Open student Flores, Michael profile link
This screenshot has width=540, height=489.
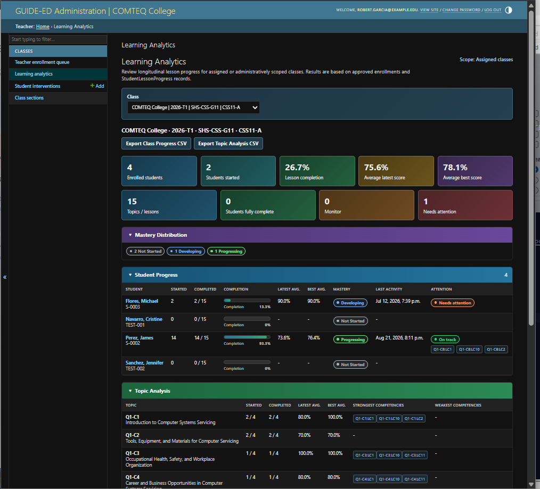tap(142, 301)
